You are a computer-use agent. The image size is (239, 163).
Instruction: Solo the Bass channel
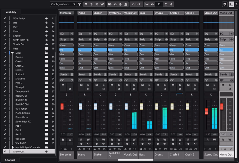click(150, 85)
